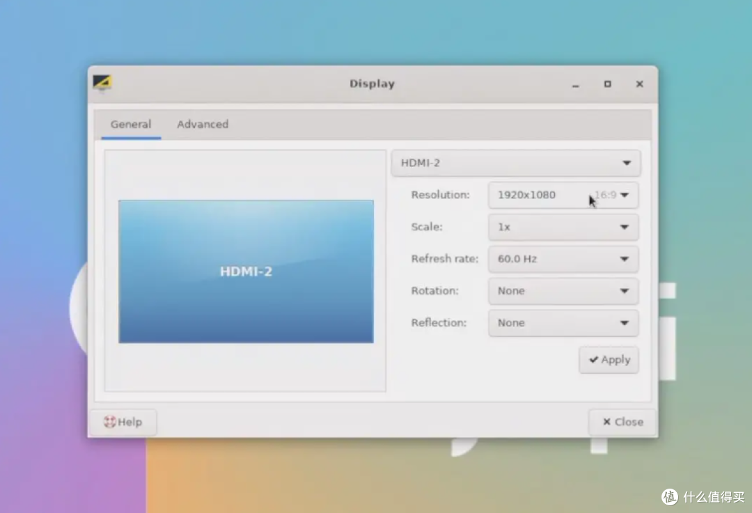Image resolution: width=752 pixels, height=513 pixels.
Task: Minimize the Display window
Action: tap(576, 84)
